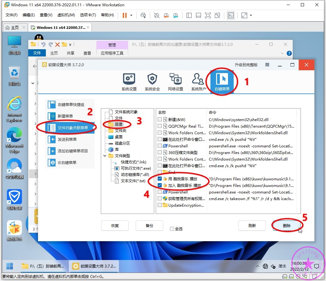Click the VMware full screen mode icon
The image size is (326, 281).
point(208,15)
